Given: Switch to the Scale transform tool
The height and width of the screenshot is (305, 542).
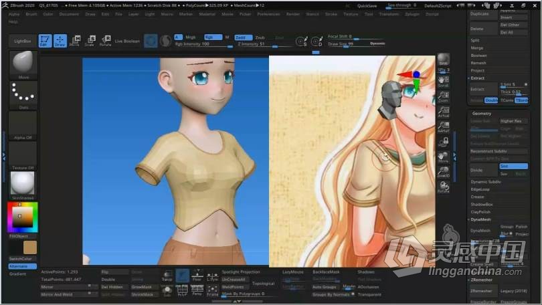Looking at the screenshot, I should coord(90,41).
